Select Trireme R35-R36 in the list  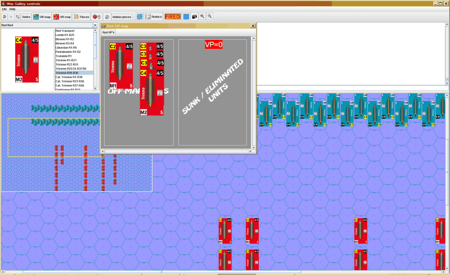tap(74, 73)
